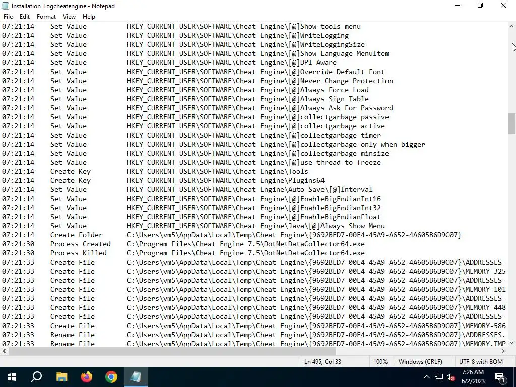Click the 'Ln 495, Col 33' status entry
Viewport: 516px width, 387px height.
pyautogui.click(x=322, y=362)
